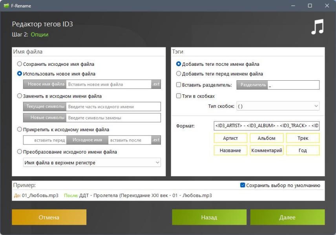Click the example text '01_Любовь.mp3'
This screenshot has height=235, width=336.
click(40, 195)
